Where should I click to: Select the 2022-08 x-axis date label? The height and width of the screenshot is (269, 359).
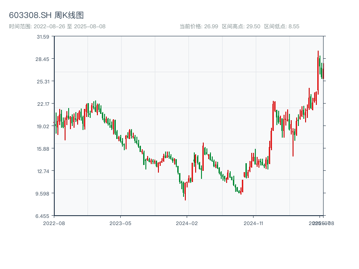coord(54,223)
